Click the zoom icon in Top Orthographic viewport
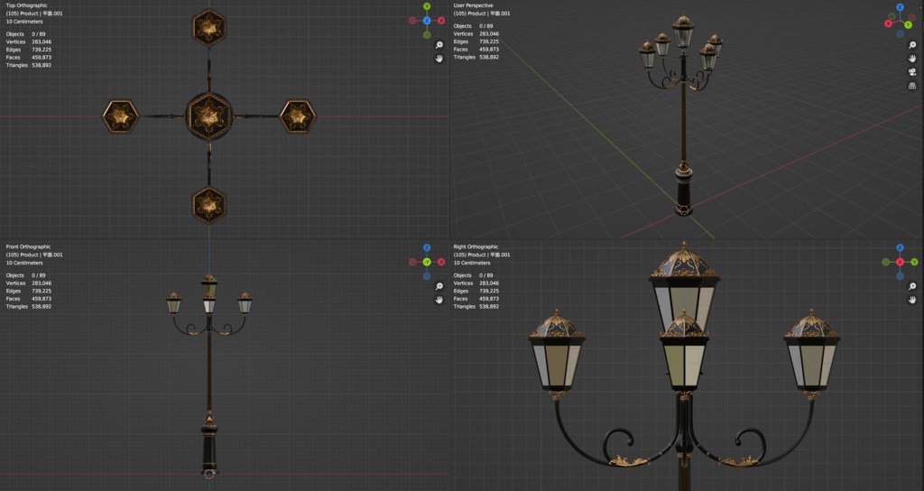The width and height of the screenshot is (924, 491). click(439, 45)
